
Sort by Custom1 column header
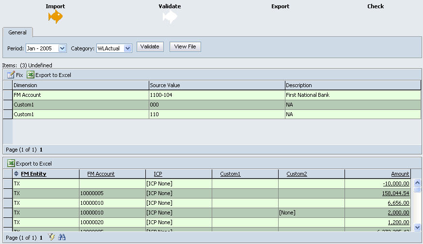[230, 174]
